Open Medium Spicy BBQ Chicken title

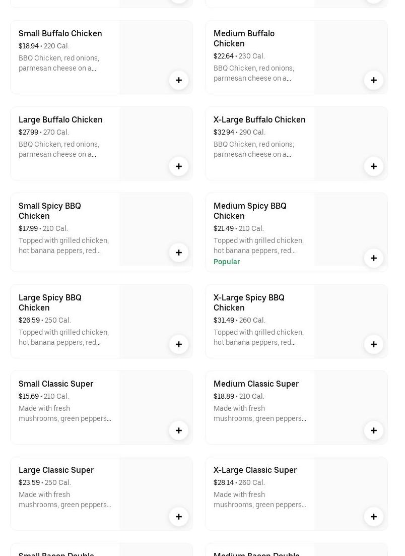point(250,211)
